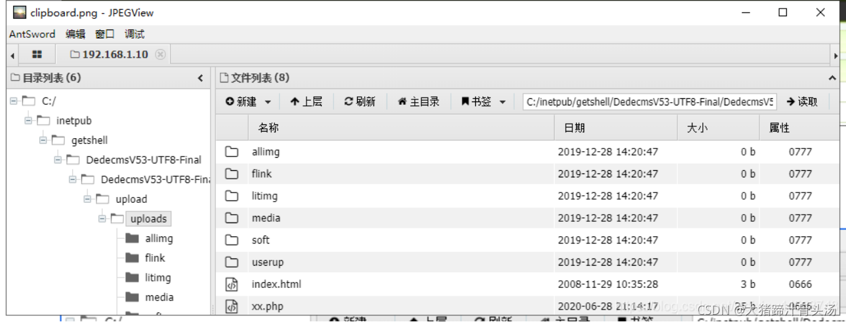Viewport: 846px width, 322px height.
Task: Open the 新建 dropdown arrow
Action: pos(268,102)
